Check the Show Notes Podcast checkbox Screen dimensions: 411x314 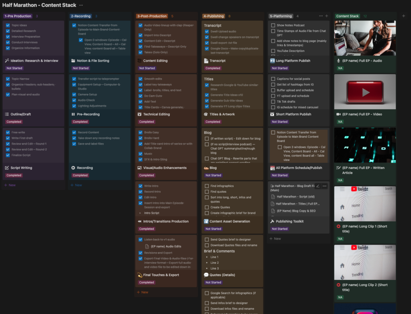click(x=273, y=25)
